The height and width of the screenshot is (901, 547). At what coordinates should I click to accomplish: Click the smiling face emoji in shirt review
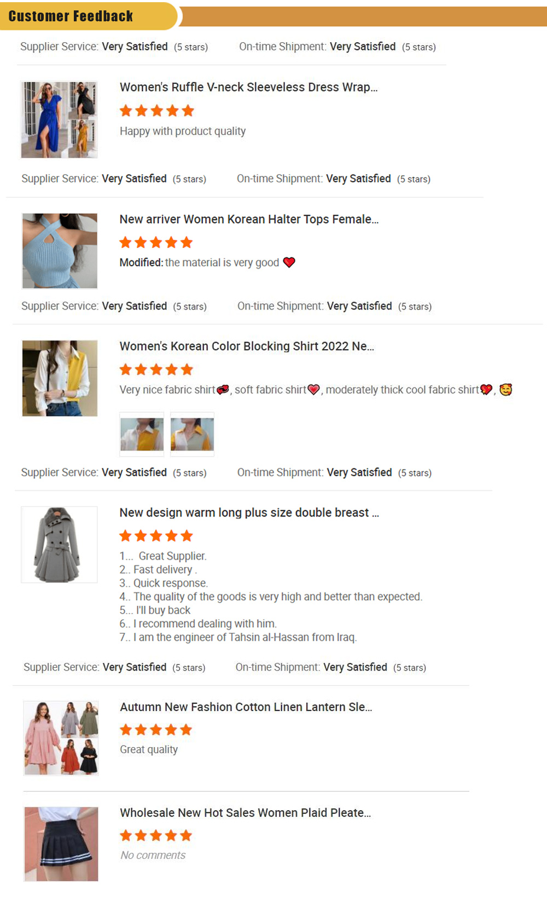(x=506, y=390)
